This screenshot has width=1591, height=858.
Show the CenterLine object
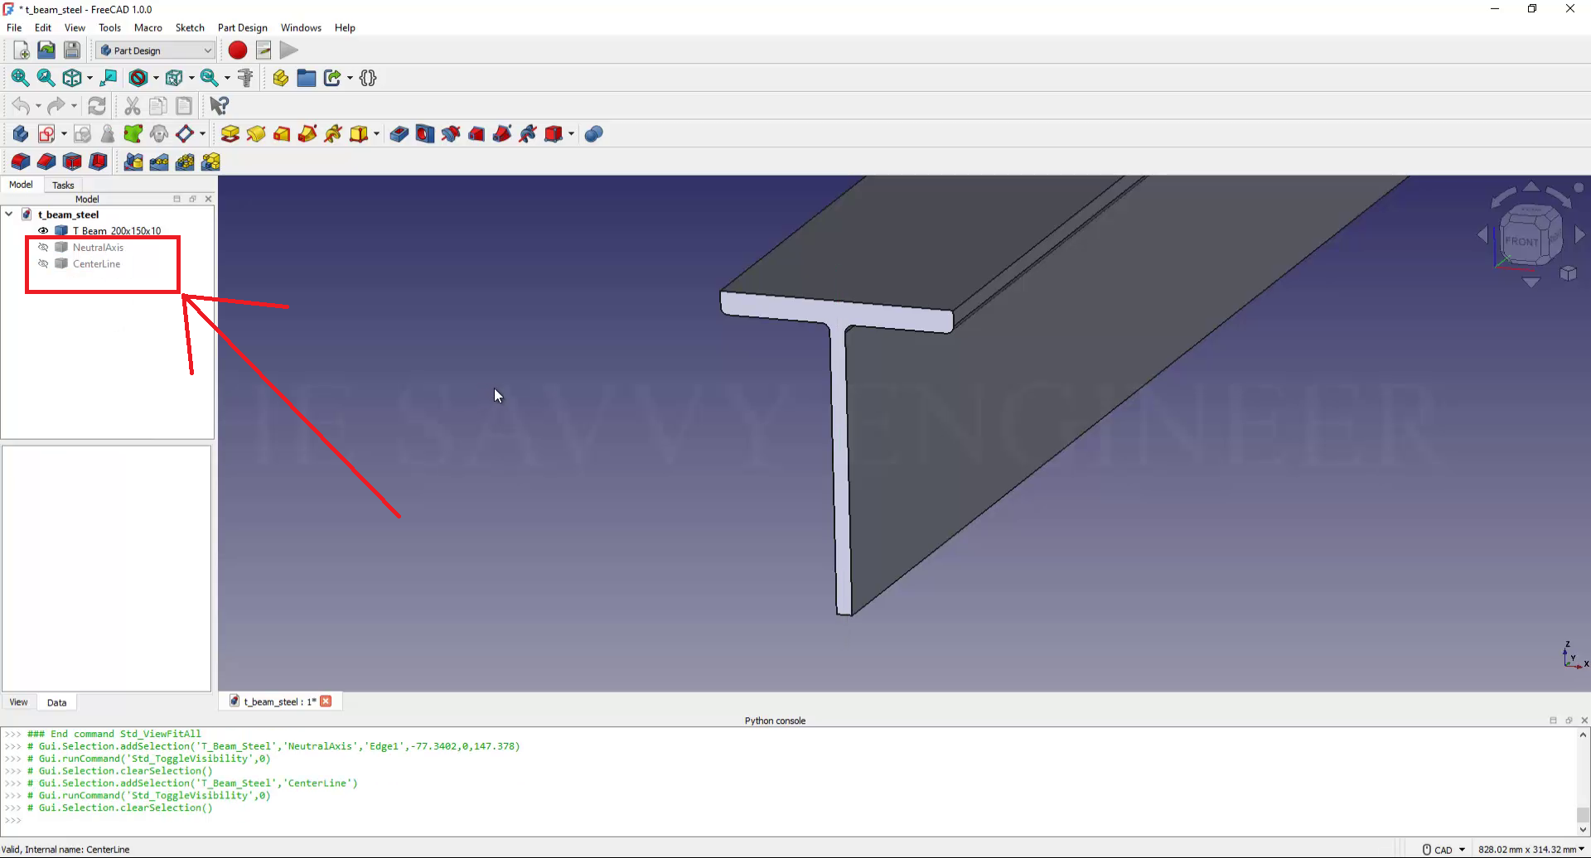(x=43, y=264)
